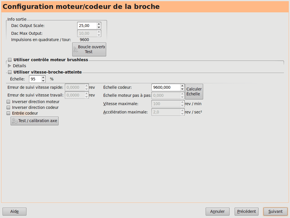Increase Échelle percentage with up arrow
This screenshot has height=218, width=290.
pos(43,77)
